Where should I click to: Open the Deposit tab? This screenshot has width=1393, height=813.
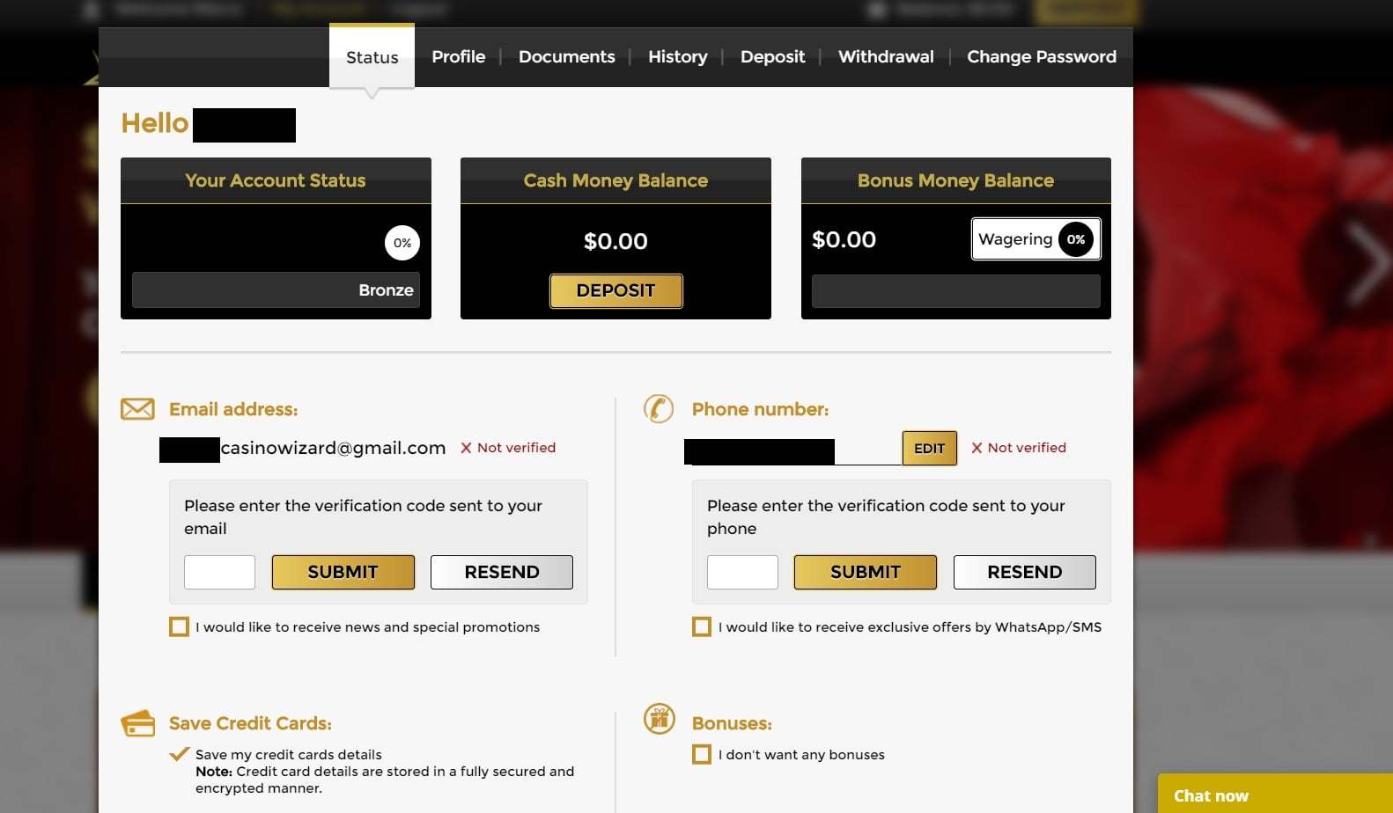pos(773,56)
